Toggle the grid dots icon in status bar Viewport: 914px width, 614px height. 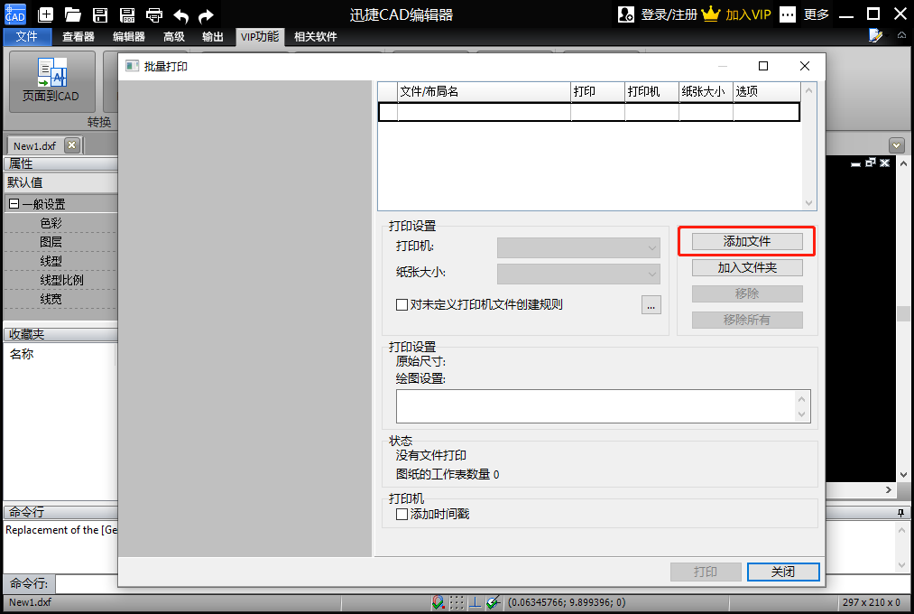point(457,602)
